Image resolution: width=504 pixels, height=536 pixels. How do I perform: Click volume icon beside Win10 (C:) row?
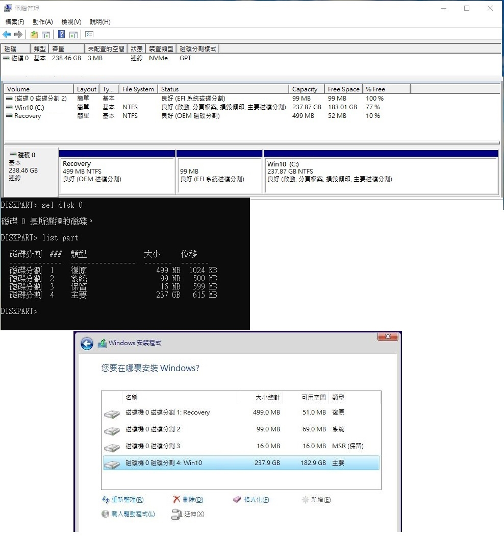(9, 107)
